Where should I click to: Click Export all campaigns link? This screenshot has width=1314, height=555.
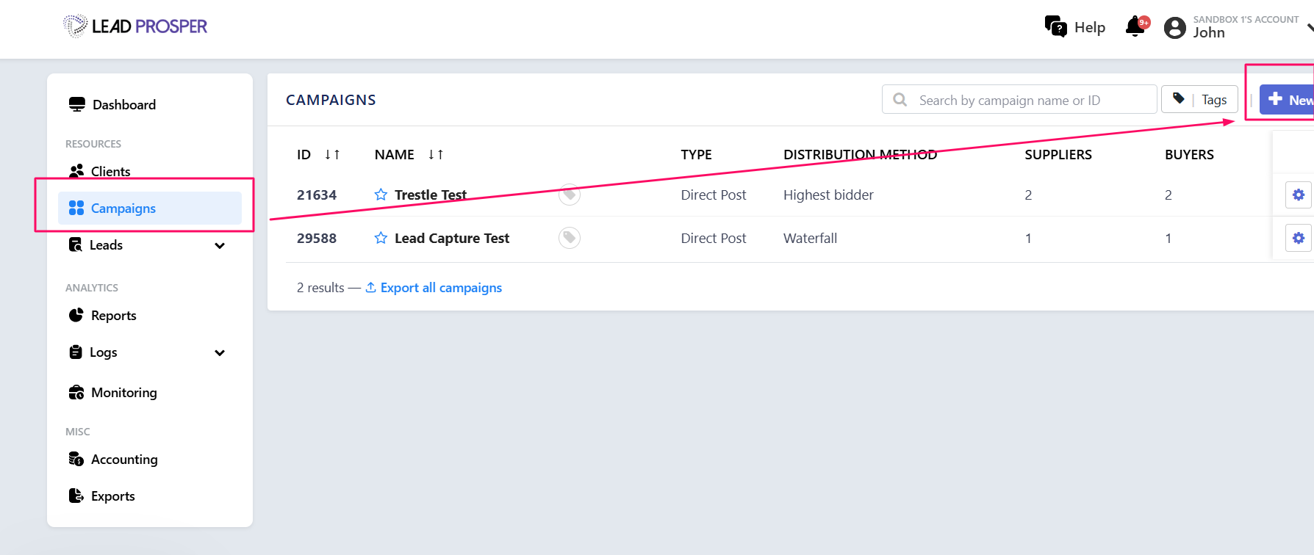pos(441,287)
